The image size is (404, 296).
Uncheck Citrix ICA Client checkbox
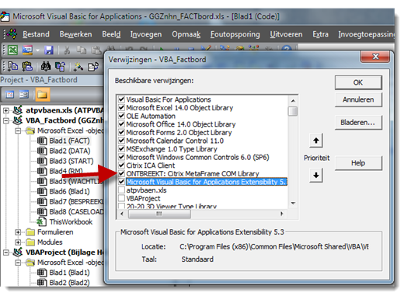click(121, 165)
